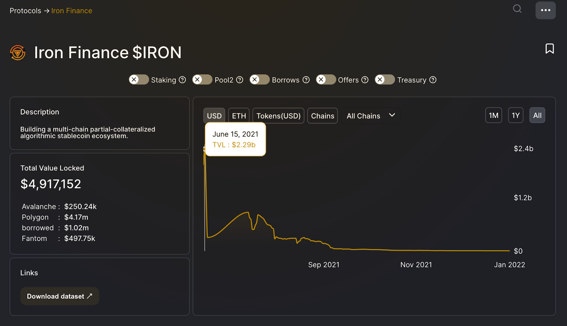Click the Jan 2022 axis label
The width and height of the screenshot is (567, 326).
[510, 264]
